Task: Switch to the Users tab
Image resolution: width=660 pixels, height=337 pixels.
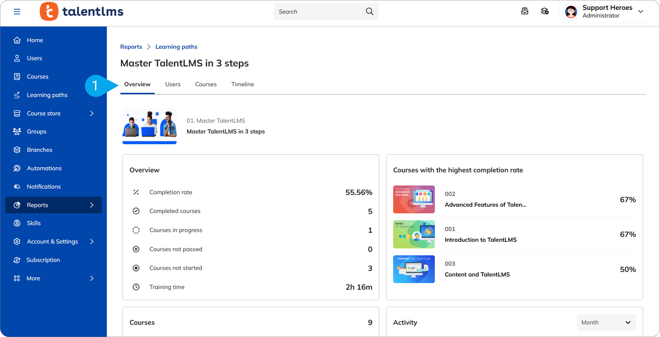Action: [x=173, y=84]
